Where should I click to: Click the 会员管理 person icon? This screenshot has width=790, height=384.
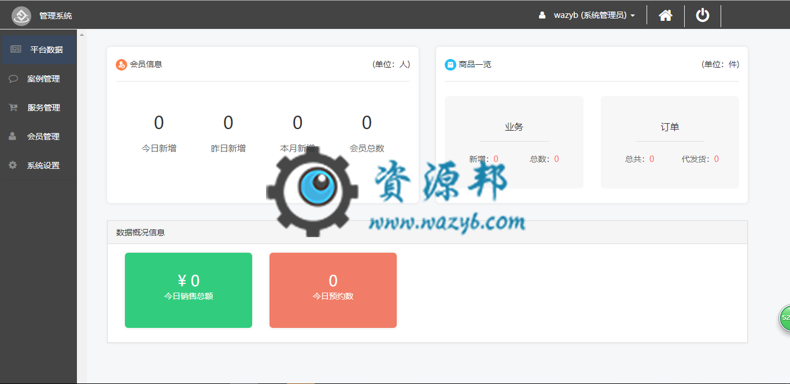point(12,136)
